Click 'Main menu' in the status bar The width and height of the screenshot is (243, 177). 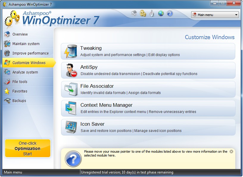(13, 172)
